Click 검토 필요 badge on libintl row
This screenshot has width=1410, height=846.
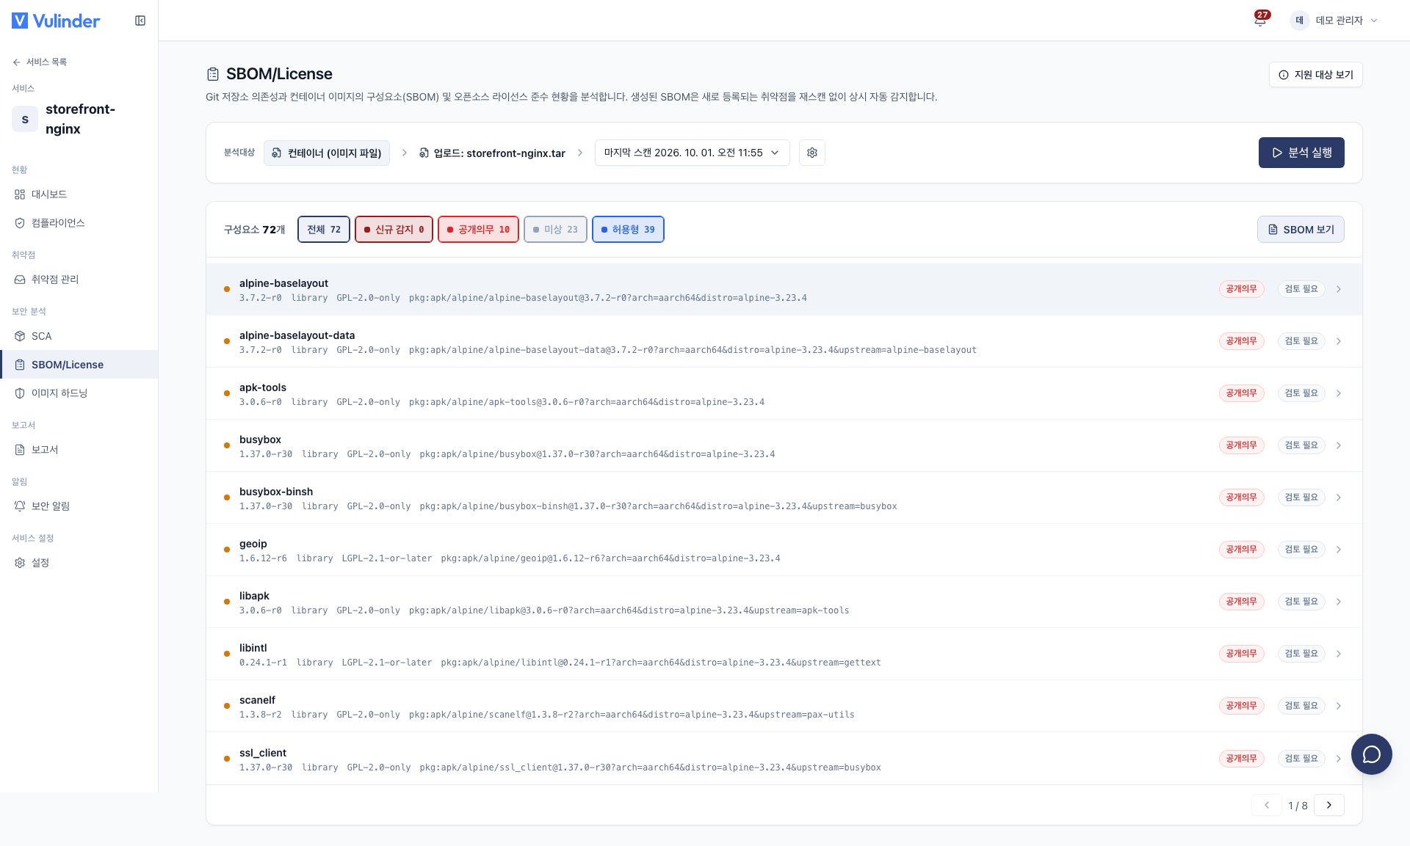point(1301,654)
